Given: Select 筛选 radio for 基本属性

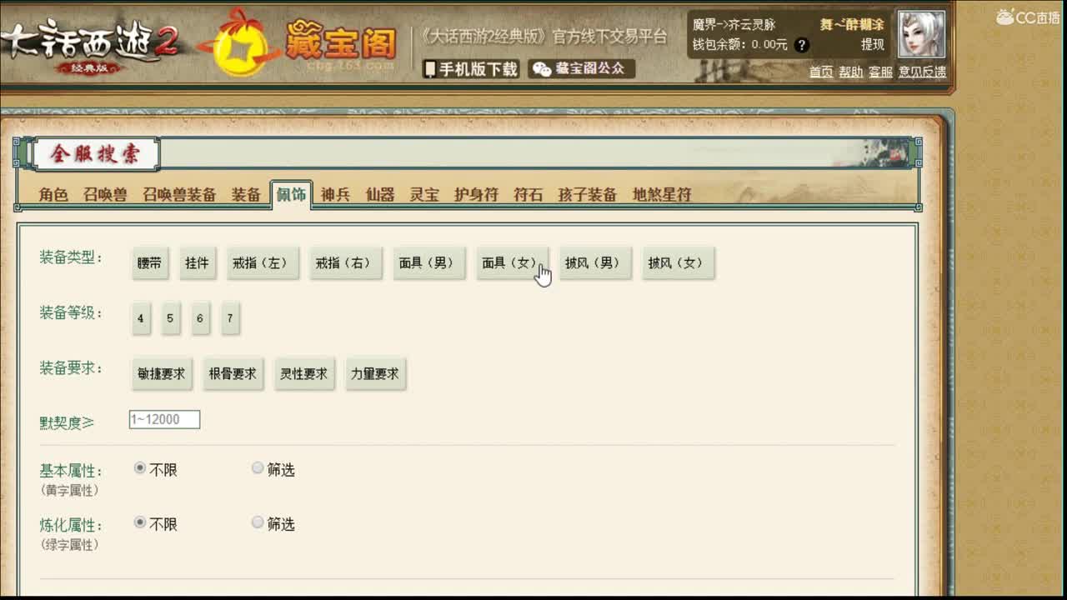Looking at the screenshot, I should [x=258, y=468].
